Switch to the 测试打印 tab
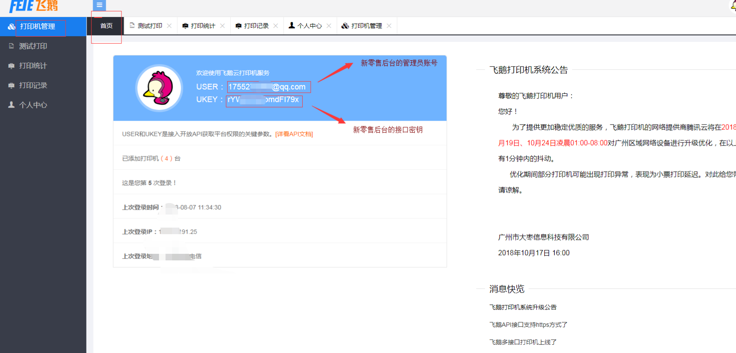 pyautogui.click(x=150, y=26)
